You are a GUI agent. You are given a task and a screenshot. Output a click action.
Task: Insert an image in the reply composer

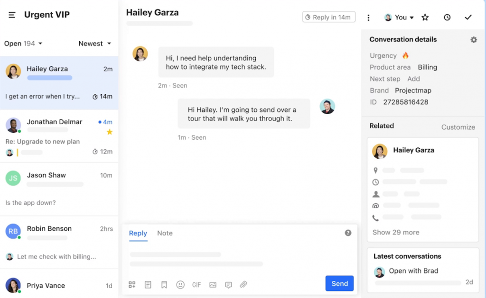coord(213,284)
